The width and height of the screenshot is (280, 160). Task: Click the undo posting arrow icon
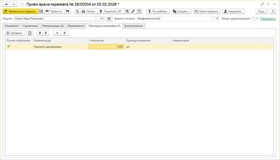[67, 11]
